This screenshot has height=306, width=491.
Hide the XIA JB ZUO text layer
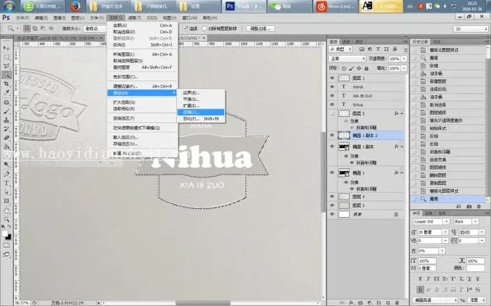pos(332,96)
